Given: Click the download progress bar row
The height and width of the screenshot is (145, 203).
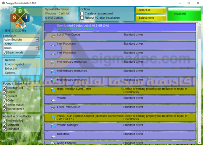Looking at the screenshot, I should [x=120, y=27].
